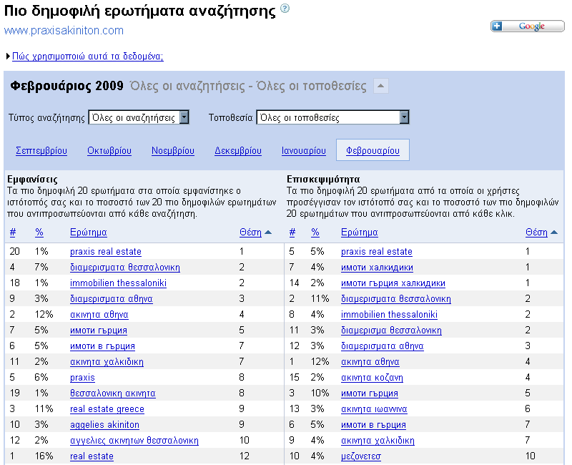Sort impressions table by Θέση column
Screen dimensions: 572x465
tap(251, 232)
